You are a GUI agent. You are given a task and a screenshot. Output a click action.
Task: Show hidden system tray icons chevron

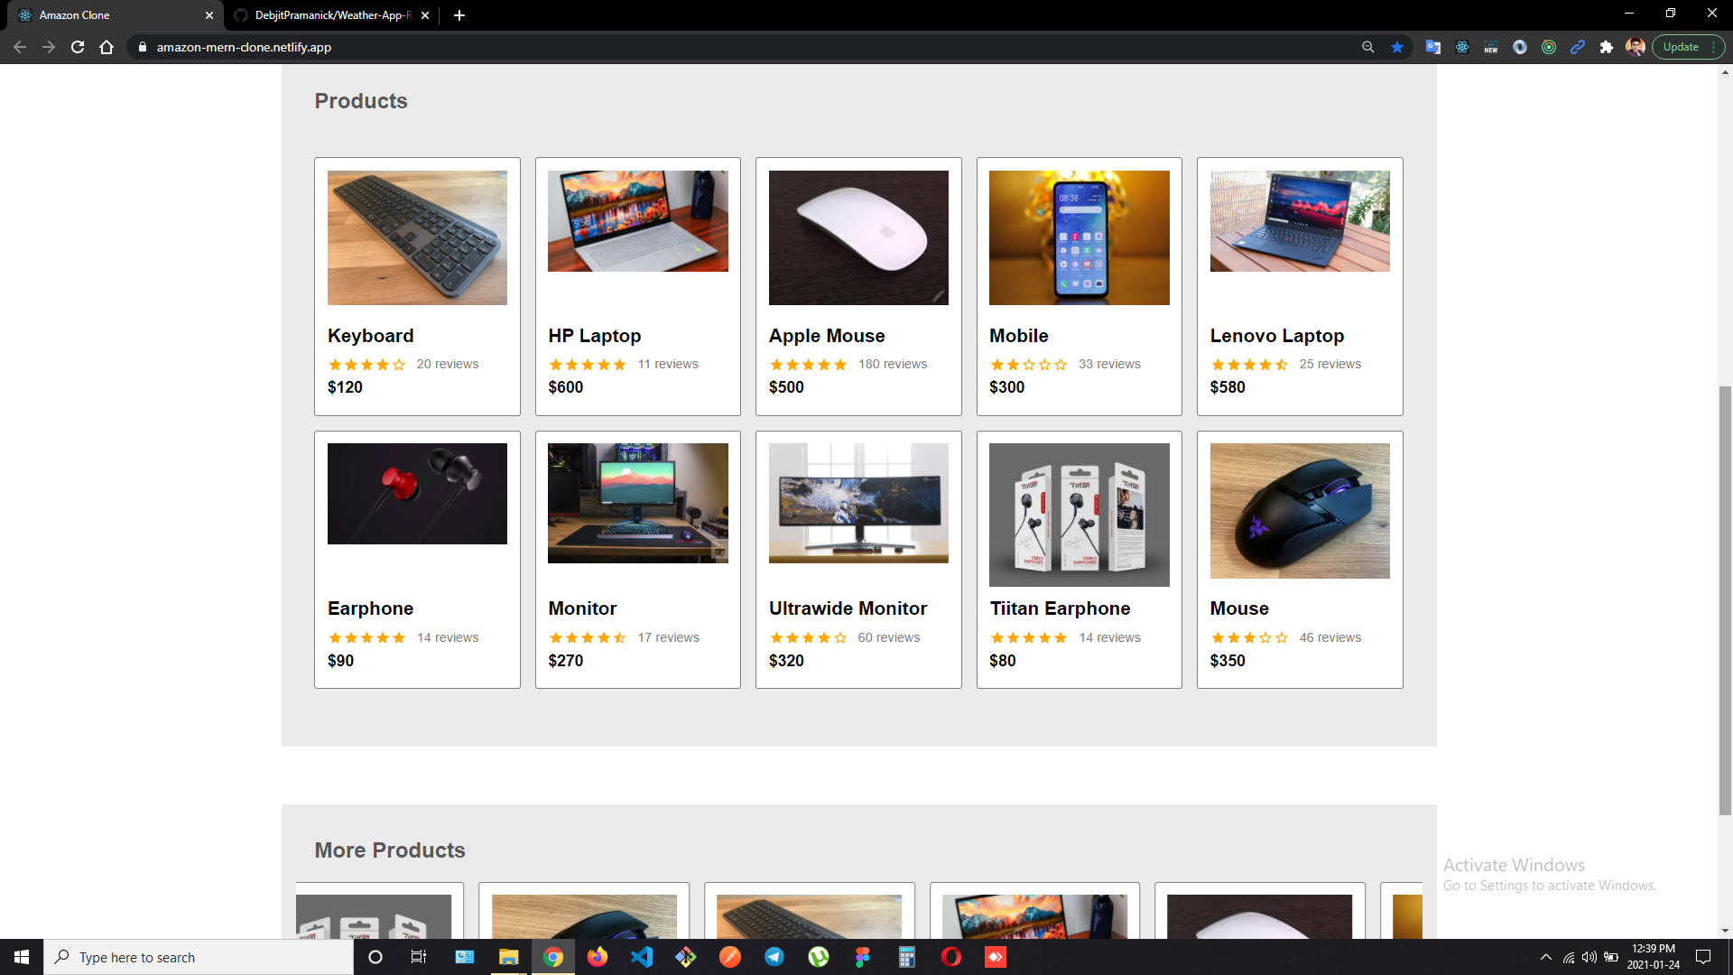pyautogui.click(x=1545, y=957)
